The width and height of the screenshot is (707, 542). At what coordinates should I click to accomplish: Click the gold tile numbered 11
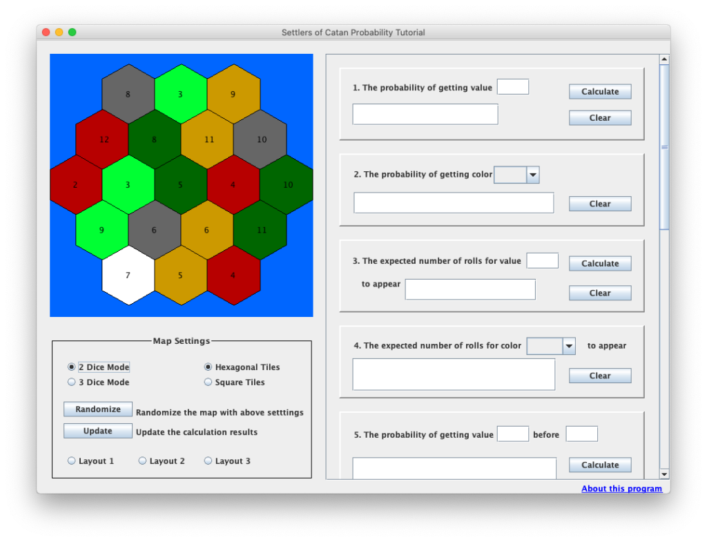coord(207,139)
